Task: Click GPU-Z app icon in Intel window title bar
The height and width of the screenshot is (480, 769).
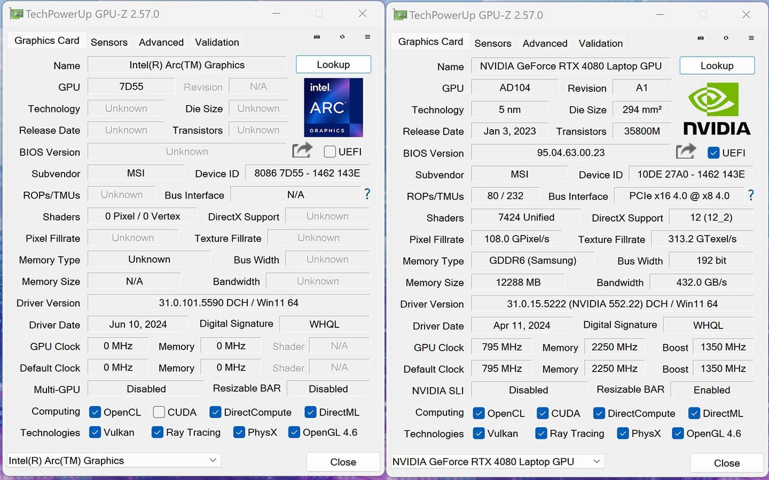Action: tap(16, 14)
